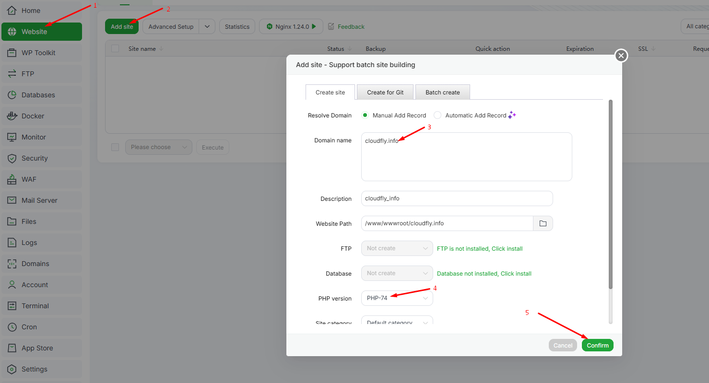Open the Mail Server envelope icon

pyautogui.click(x=12, y=200)
